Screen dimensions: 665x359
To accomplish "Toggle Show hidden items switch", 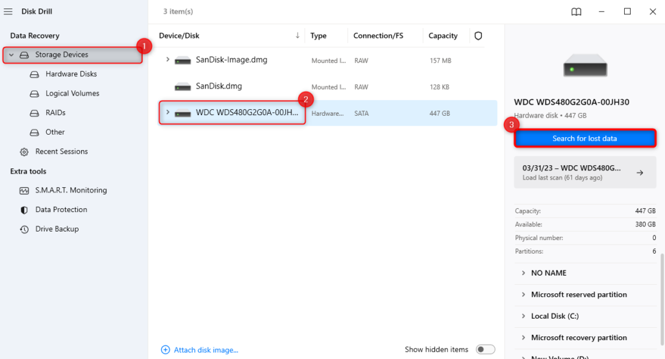I will pos(485,350).
